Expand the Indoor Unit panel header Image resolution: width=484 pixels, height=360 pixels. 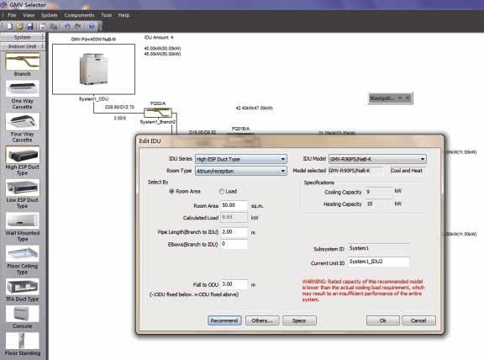tap(23, 46)
